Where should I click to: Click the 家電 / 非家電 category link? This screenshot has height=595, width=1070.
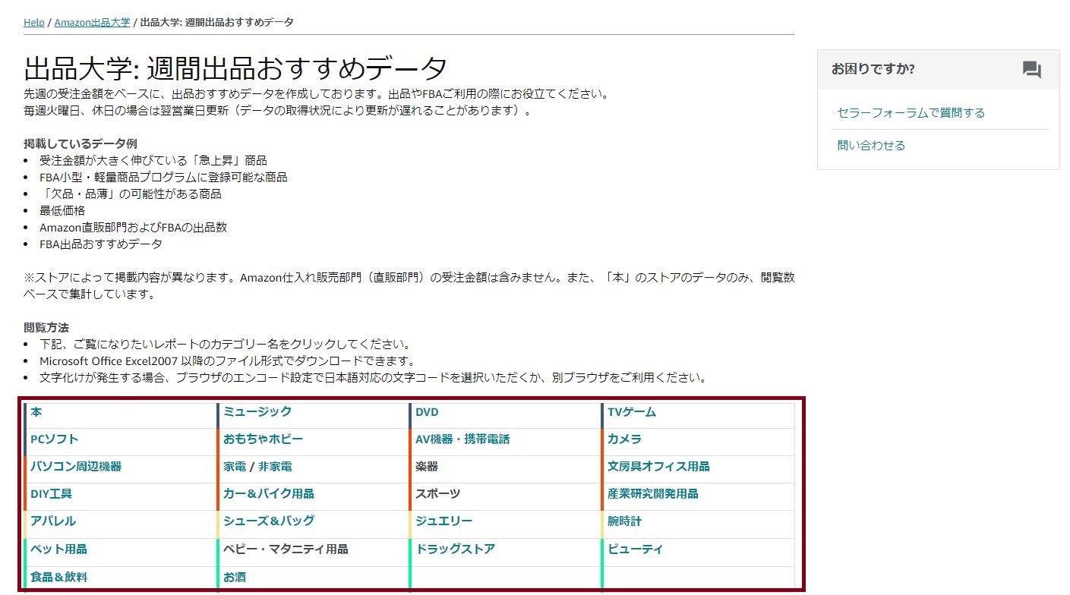(257, 467)
